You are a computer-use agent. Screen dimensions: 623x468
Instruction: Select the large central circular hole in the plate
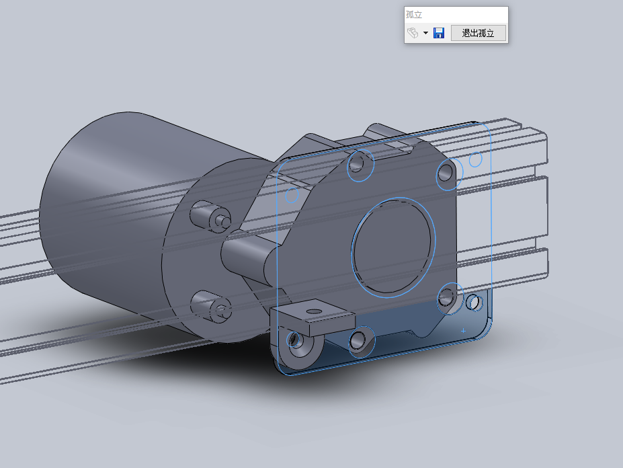pyautogui.click(x=394, y=246)
